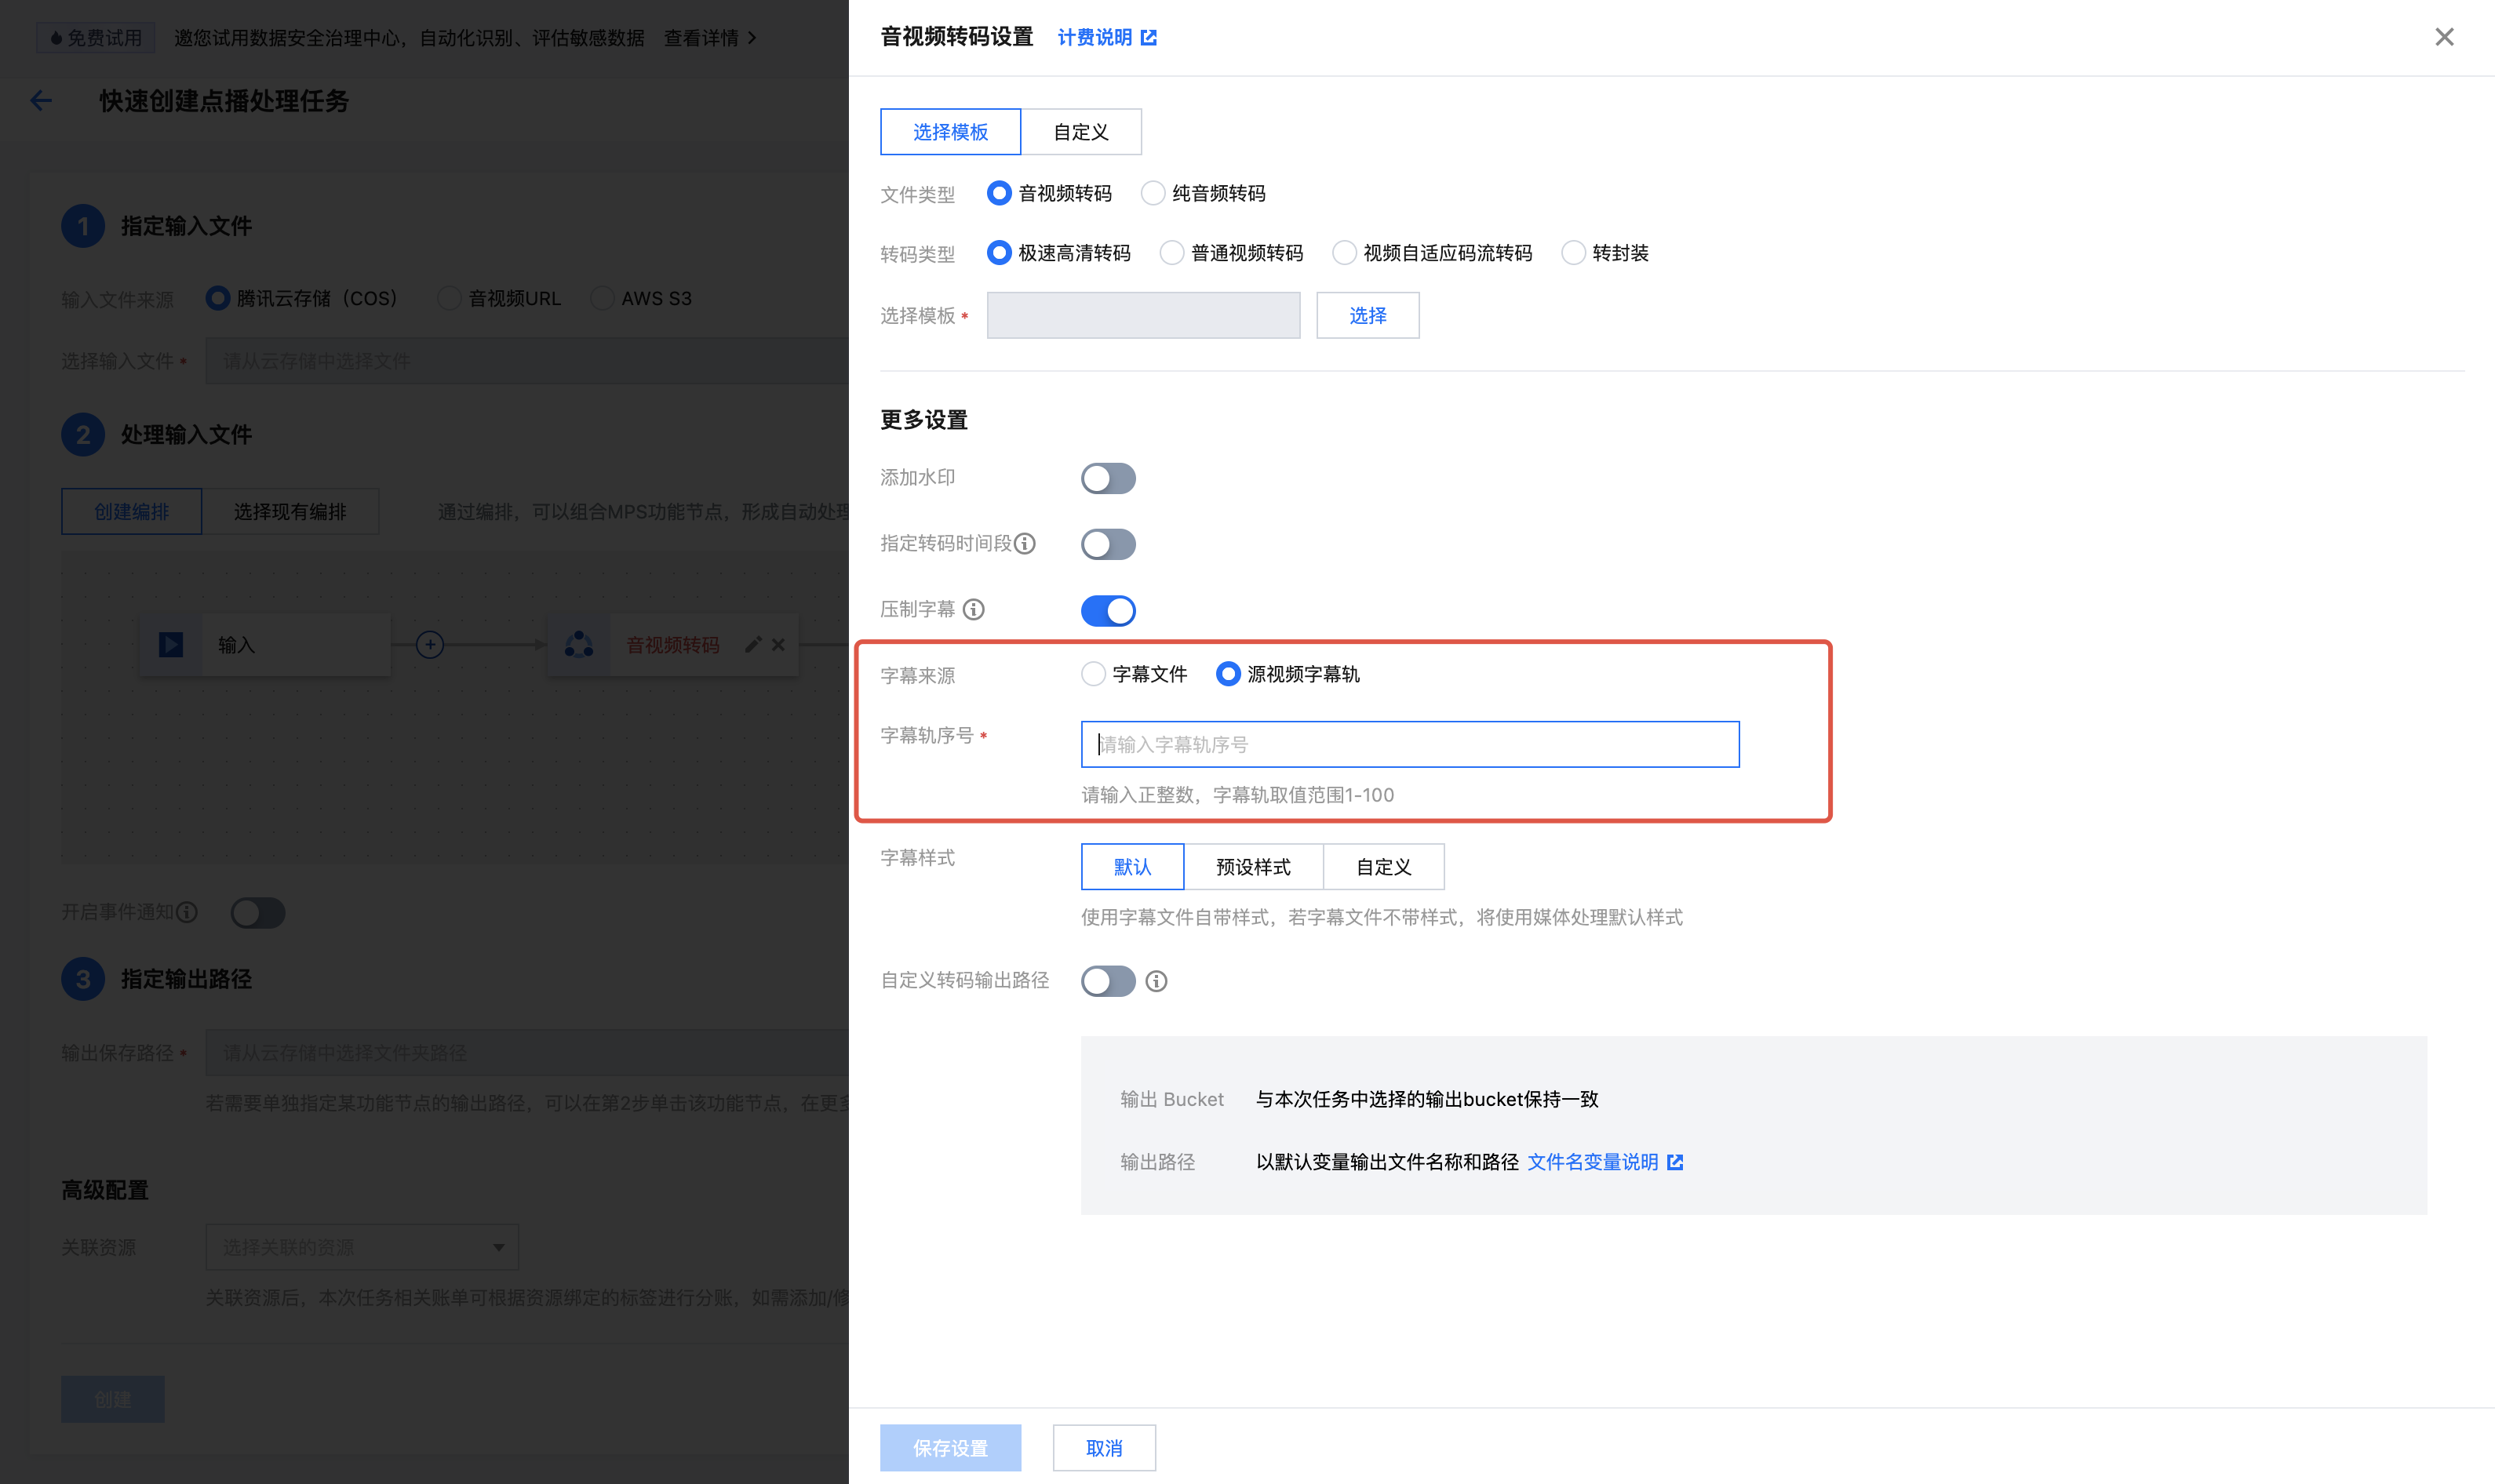Click edit pencil on 音视频转码 node
Viewport: 2495px width, 1484px height.
753,645
